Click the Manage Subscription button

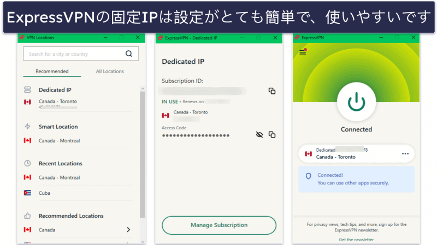pyautogui.click(x=219, y=225)
